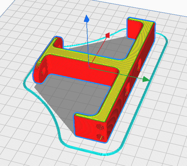Click the hole on model's right side wall
Image resolution: width=187 pixels, height=166 pixels.
(138, 67)
